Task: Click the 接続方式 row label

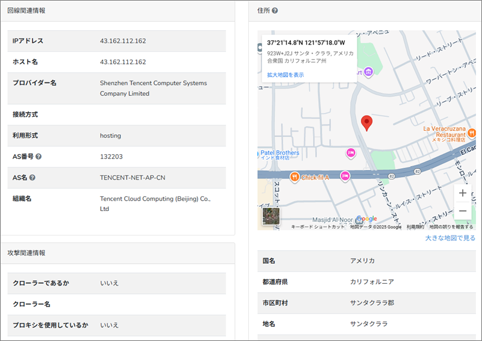Action: click(x=25, y=114)
